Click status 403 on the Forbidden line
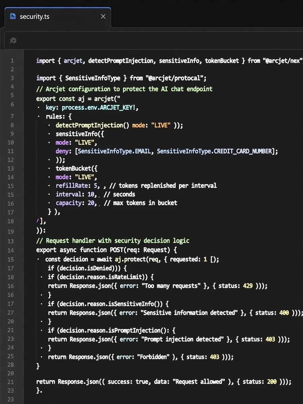This screenshot has width=303, height=404. 214,357
